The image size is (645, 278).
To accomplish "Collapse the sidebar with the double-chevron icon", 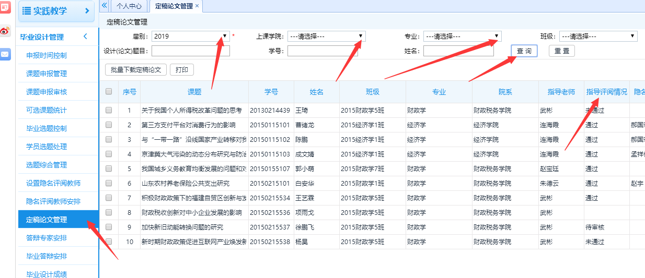I will coord(104,5).
